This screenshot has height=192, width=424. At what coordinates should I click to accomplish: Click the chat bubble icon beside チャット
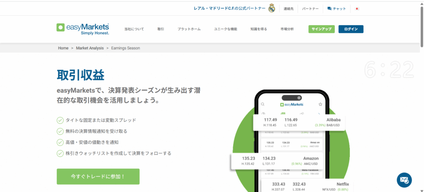point(329,9)
